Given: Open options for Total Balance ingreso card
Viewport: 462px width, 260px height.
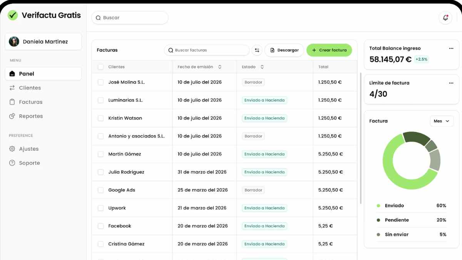Looking at the screenshot, I should 451,49.
